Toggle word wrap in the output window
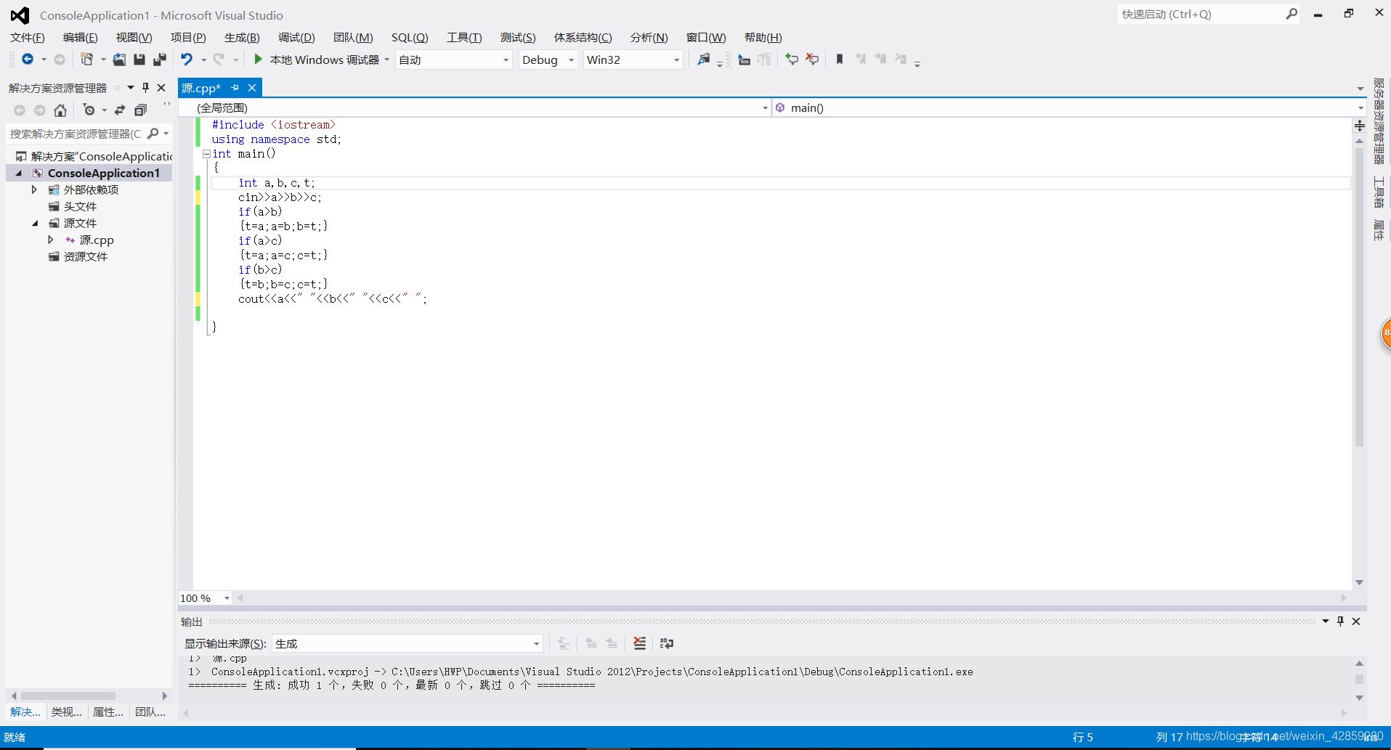Image resolution: width=1391 pixels, height=750 pixels. pyautogui.click(x=666, y=643)
